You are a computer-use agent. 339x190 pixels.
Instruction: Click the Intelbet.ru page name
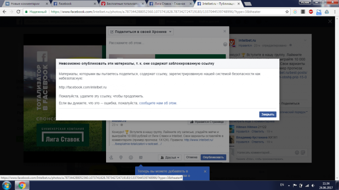(x=247, y=41)
